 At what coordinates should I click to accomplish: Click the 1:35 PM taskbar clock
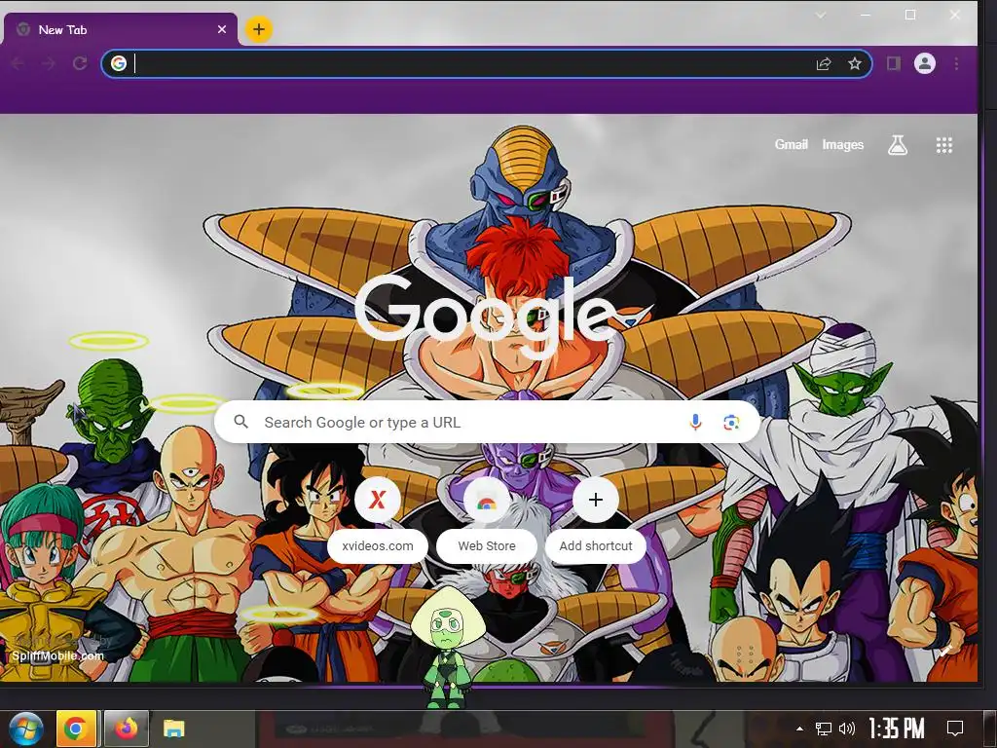(x=896, y=729)
